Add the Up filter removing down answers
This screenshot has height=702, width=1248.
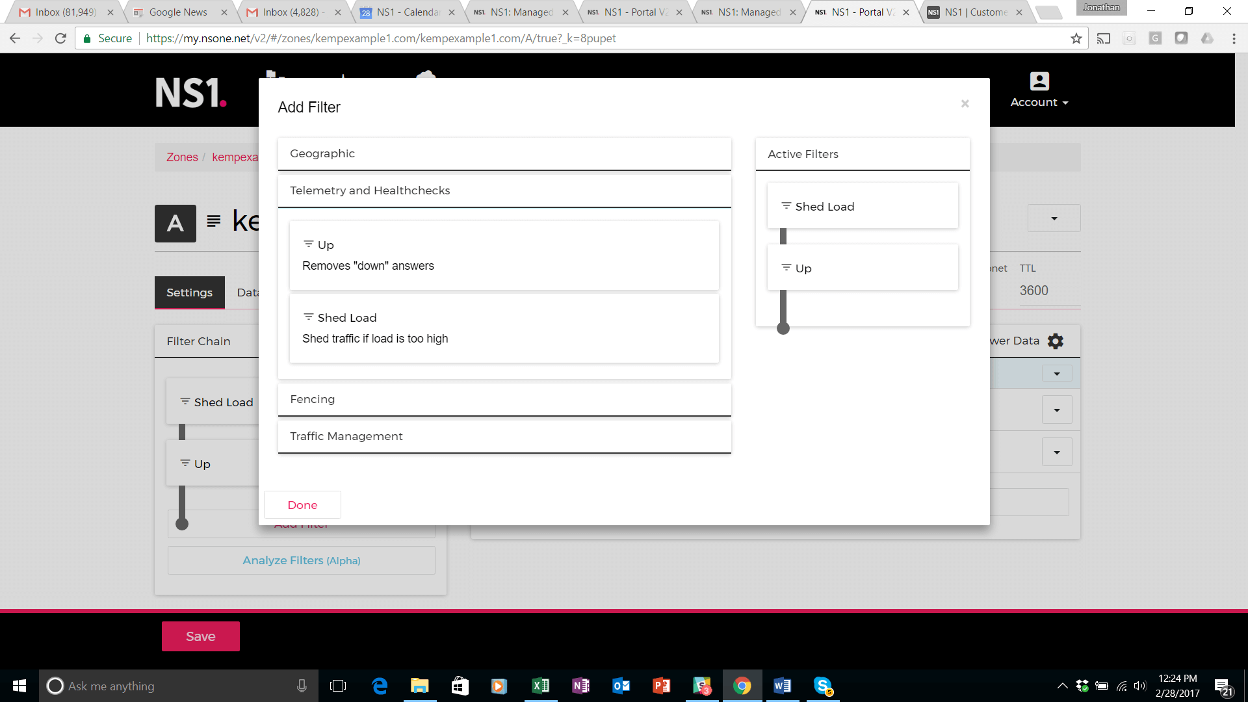pos(504,255)
